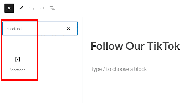Viewport: 184px width, 103px height.
Task: Expand the Tools mode selector pencil
Action: click(21, 8)
